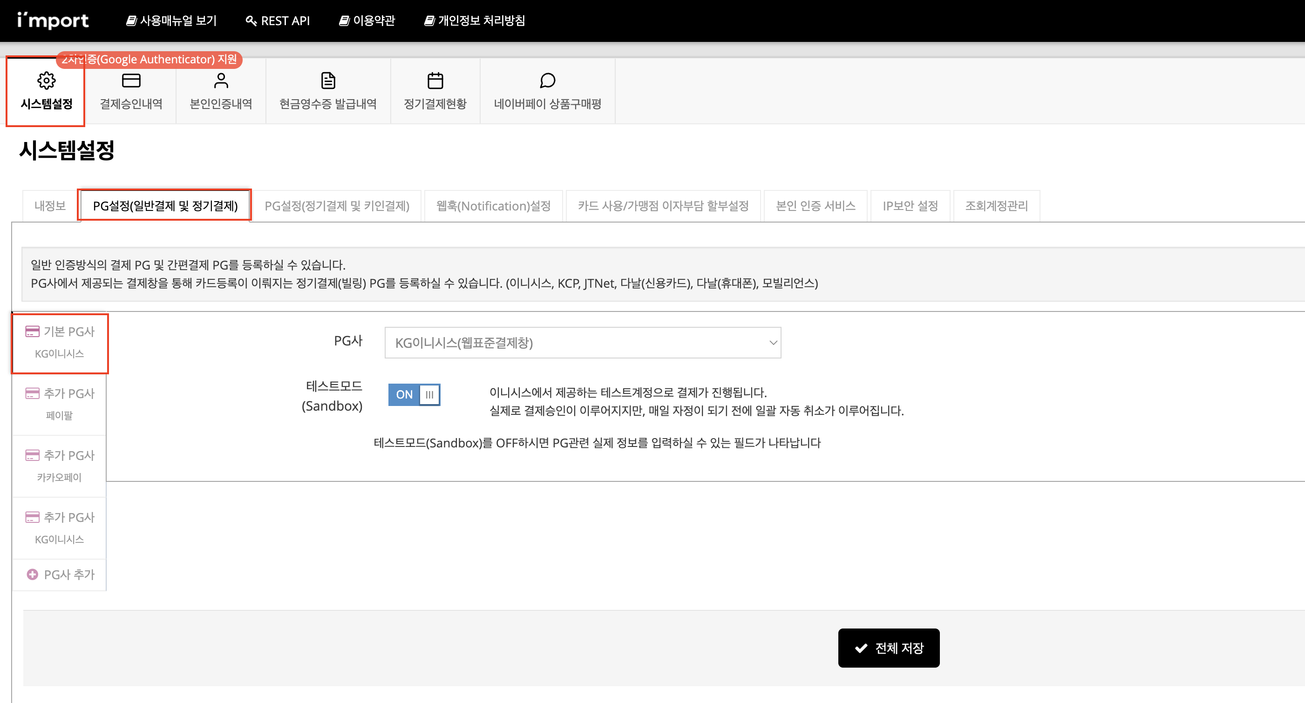Select 기본 PG사 KG이니시스 sidebar item
The height and width of the screenshot is (703, 1305).
pos(60,343)
